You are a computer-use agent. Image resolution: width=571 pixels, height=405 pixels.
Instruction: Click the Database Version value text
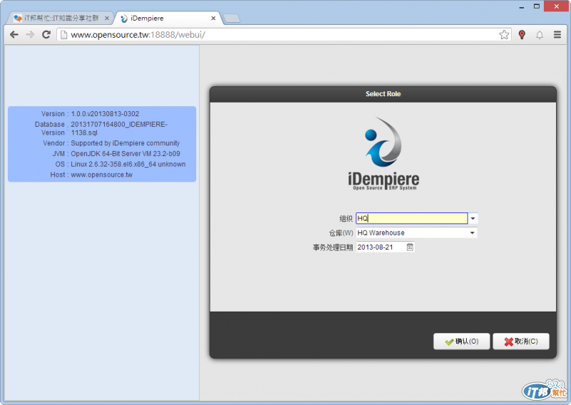(x=119, y=128)
